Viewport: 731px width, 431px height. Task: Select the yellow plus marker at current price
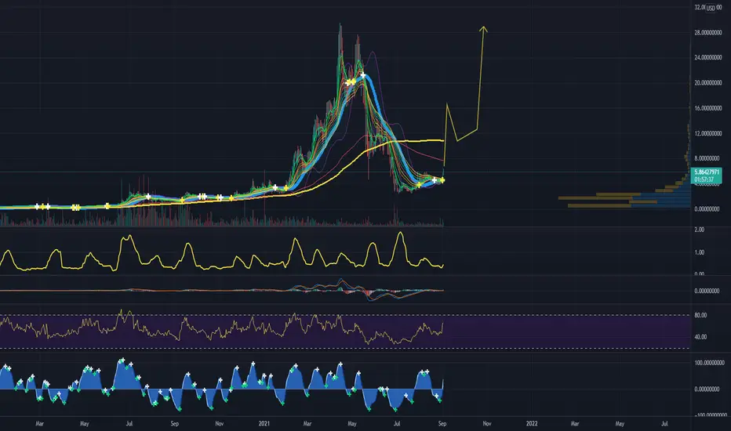pyautogui.click(x=442, y=179)
